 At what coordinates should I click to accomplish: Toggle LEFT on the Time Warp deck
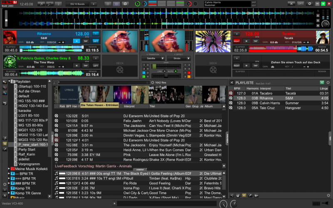(x=96, y=66)
